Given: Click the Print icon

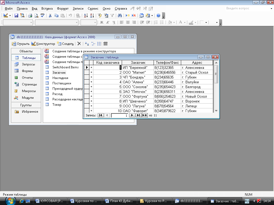Looking at the screenshot, I should click(30, 15).
